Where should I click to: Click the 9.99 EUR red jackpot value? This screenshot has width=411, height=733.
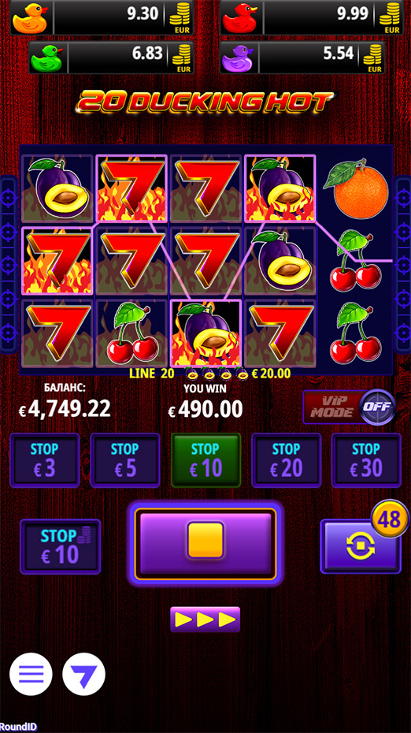coord(353,14)
